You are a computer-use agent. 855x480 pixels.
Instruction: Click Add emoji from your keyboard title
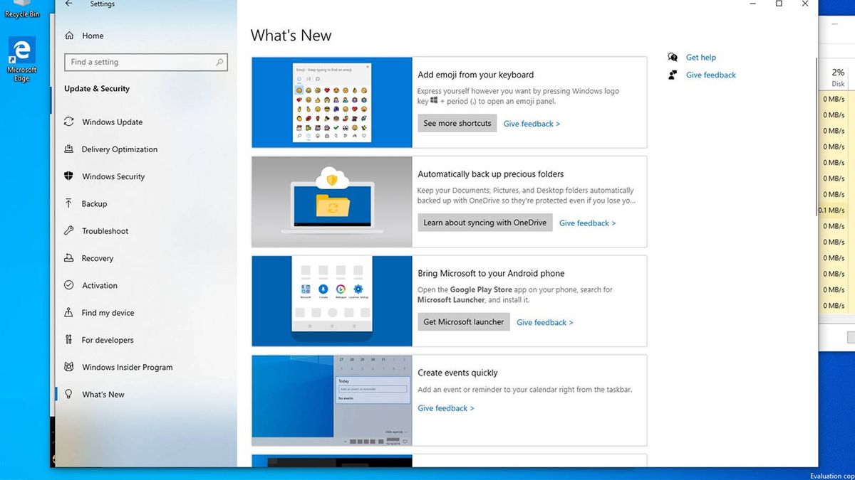[x=475, y=75]
